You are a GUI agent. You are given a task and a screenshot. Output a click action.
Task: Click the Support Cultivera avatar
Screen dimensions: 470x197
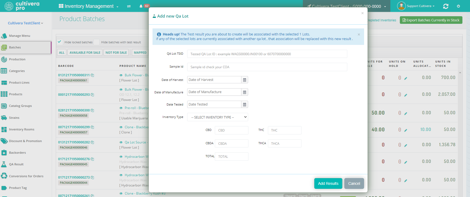tap(401, 6)
